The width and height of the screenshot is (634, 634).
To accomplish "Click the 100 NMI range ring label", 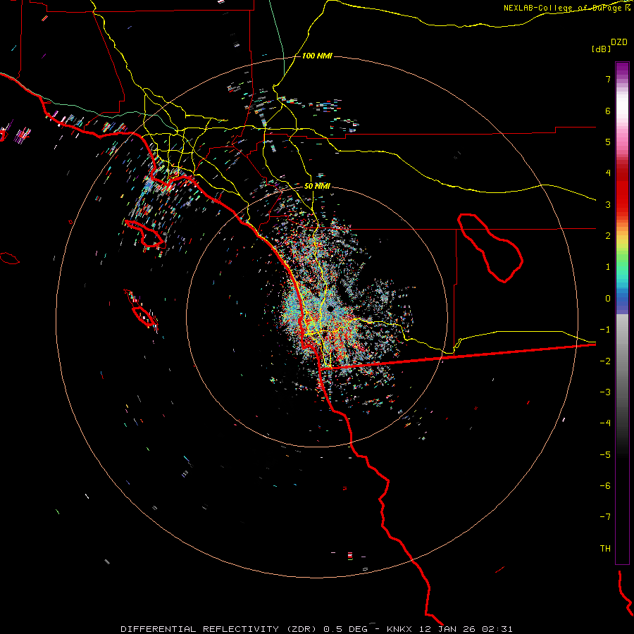I will click(317, 56).
